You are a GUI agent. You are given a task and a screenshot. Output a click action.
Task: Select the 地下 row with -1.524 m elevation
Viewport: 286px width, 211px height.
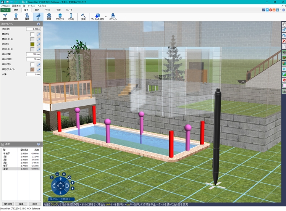point(21,166)
